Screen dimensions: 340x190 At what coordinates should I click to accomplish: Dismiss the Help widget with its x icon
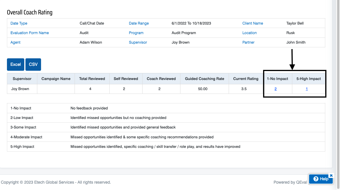coord(331,175)
